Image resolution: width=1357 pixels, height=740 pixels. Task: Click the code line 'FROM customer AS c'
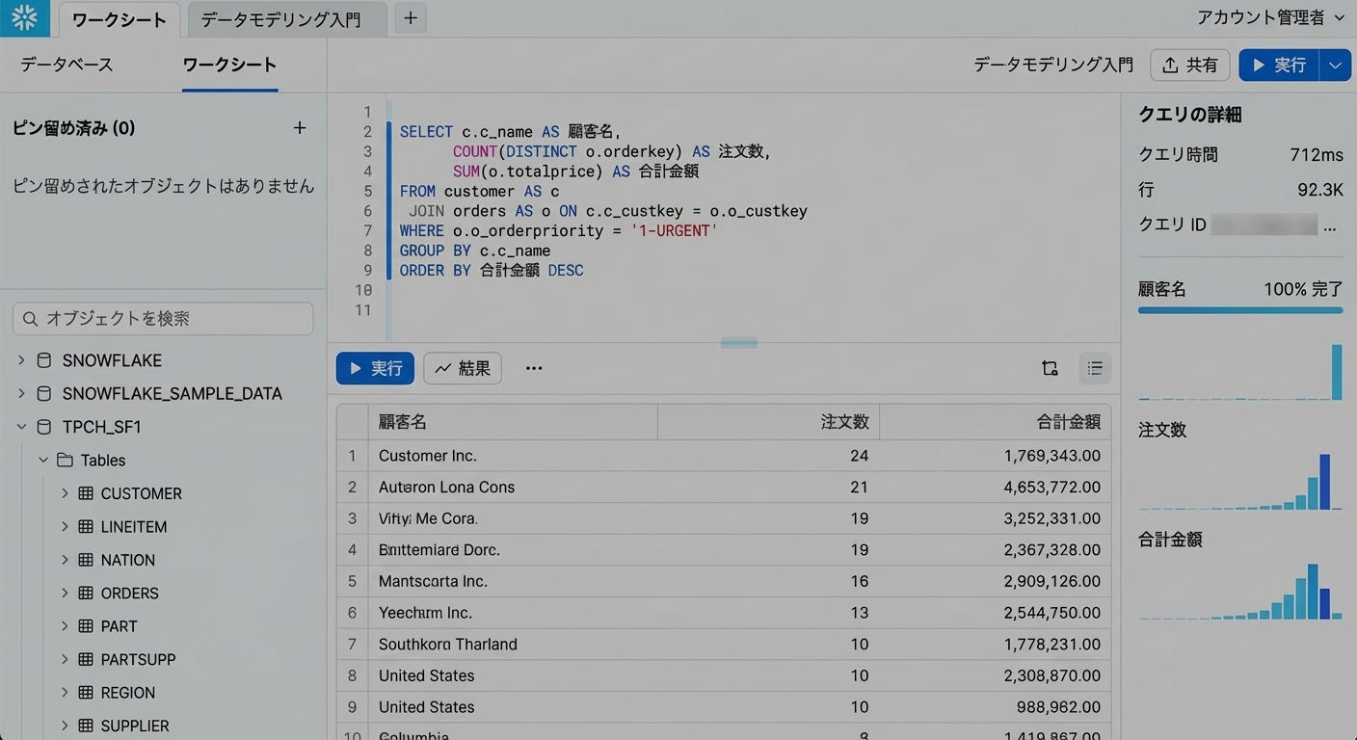coord(480,192)
